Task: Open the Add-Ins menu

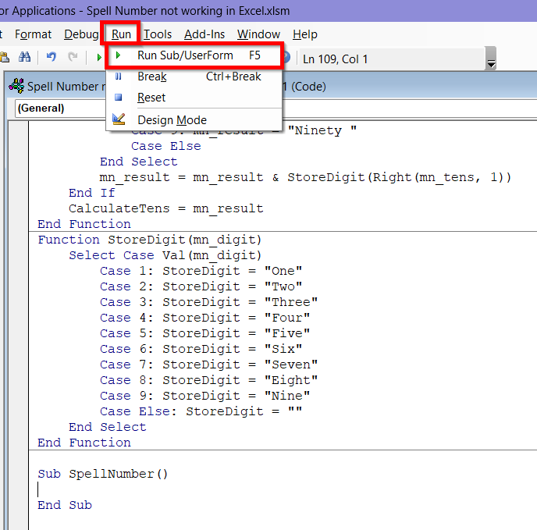Action: 204,34
